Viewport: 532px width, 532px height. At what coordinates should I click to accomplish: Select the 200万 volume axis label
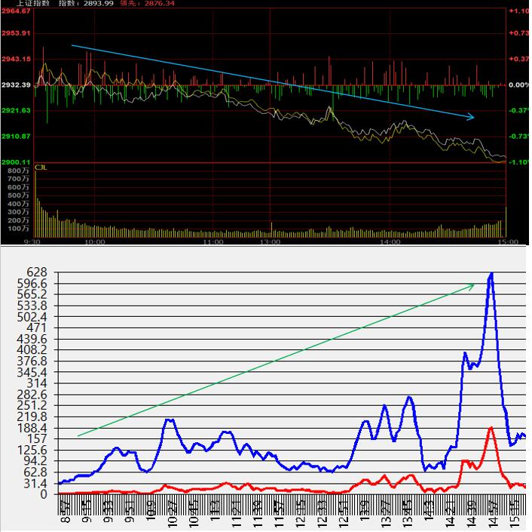tap(18, 220)
